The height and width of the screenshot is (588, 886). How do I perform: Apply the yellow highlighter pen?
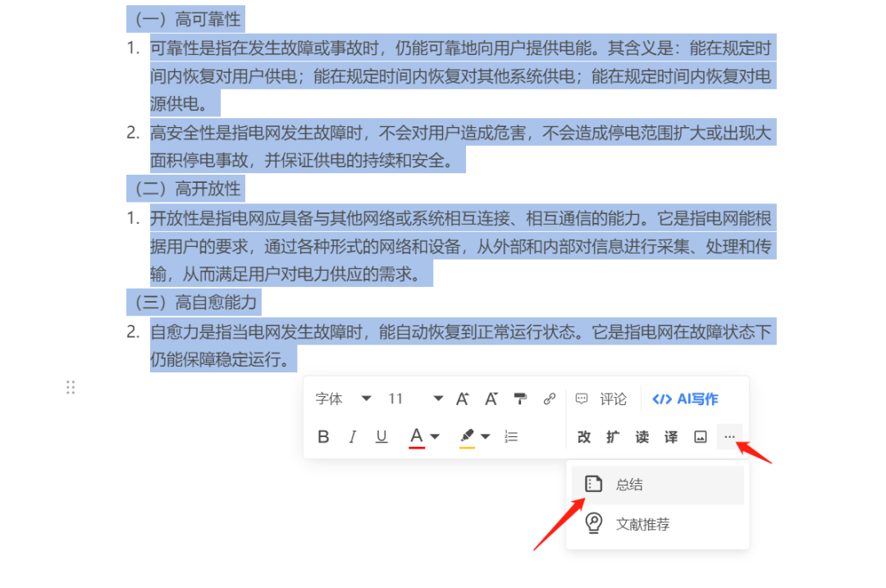pyautogui.click(x=467, y=438)
